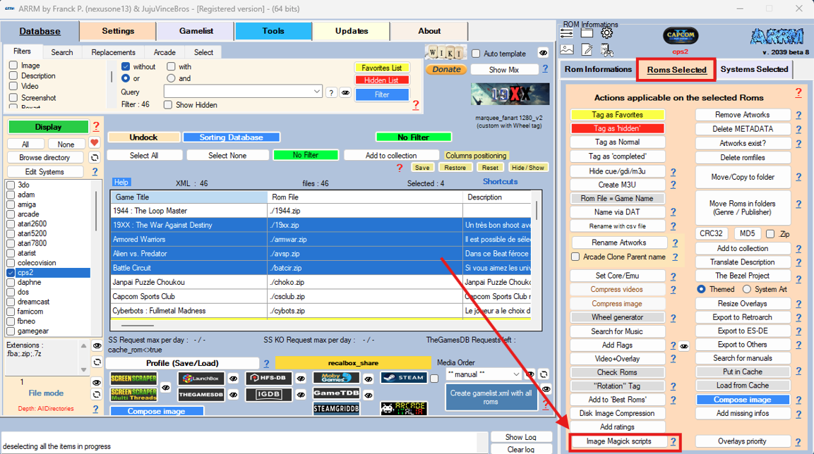The image size is (814, 454).
Task: Switch to the Gamelist tab
Action: click(x=195, y=31)
